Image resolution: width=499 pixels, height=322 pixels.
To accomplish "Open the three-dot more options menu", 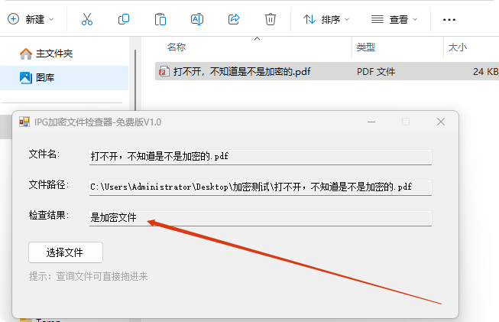I will click(449, 20).
